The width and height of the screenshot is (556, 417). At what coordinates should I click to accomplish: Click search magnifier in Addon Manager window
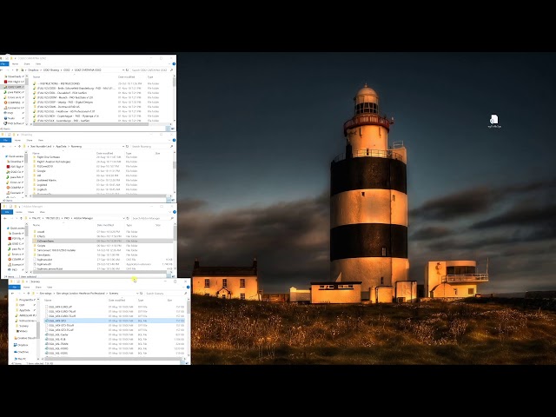pyautogui.click(x=172, y=218)
